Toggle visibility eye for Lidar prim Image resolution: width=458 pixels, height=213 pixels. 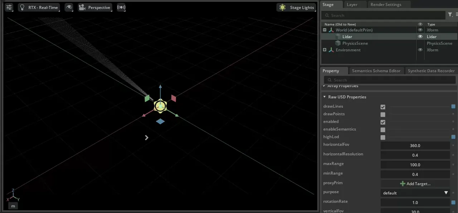pyautogui.click(x=420, y=37)
